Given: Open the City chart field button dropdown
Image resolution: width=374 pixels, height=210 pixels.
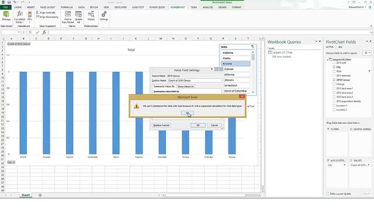Looking at the screenshot, I should (x=11, y=162).
